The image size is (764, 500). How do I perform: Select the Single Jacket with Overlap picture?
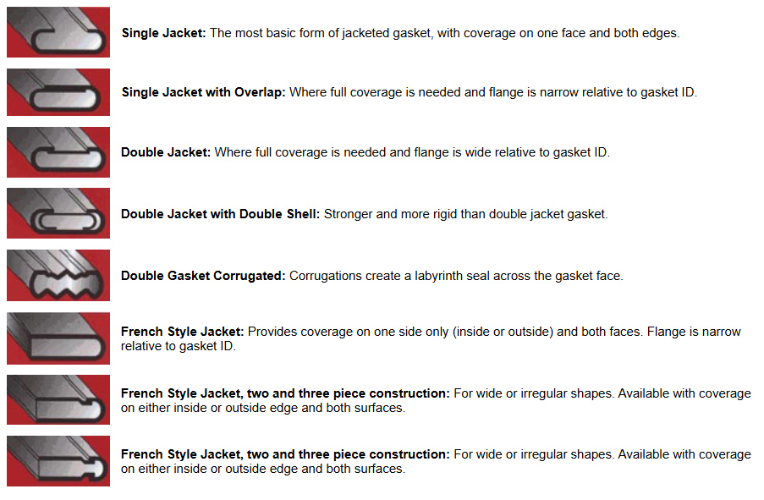(58, 92)
